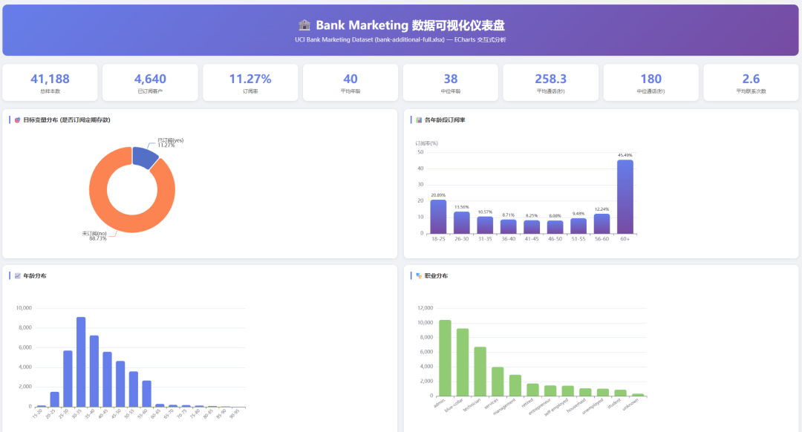The width and height of the screenshot is (802, 432).
Task: Click the 年龄分布 panel heading
Action: tap(35, 276)
